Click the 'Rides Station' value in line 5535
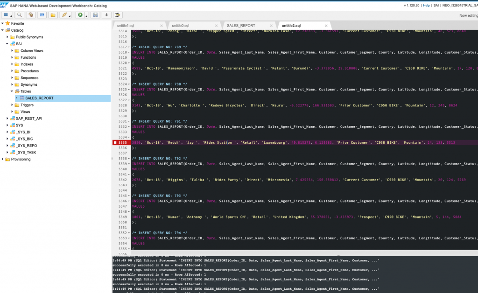The height and width of the screenshot is (293, 478). 219,143
